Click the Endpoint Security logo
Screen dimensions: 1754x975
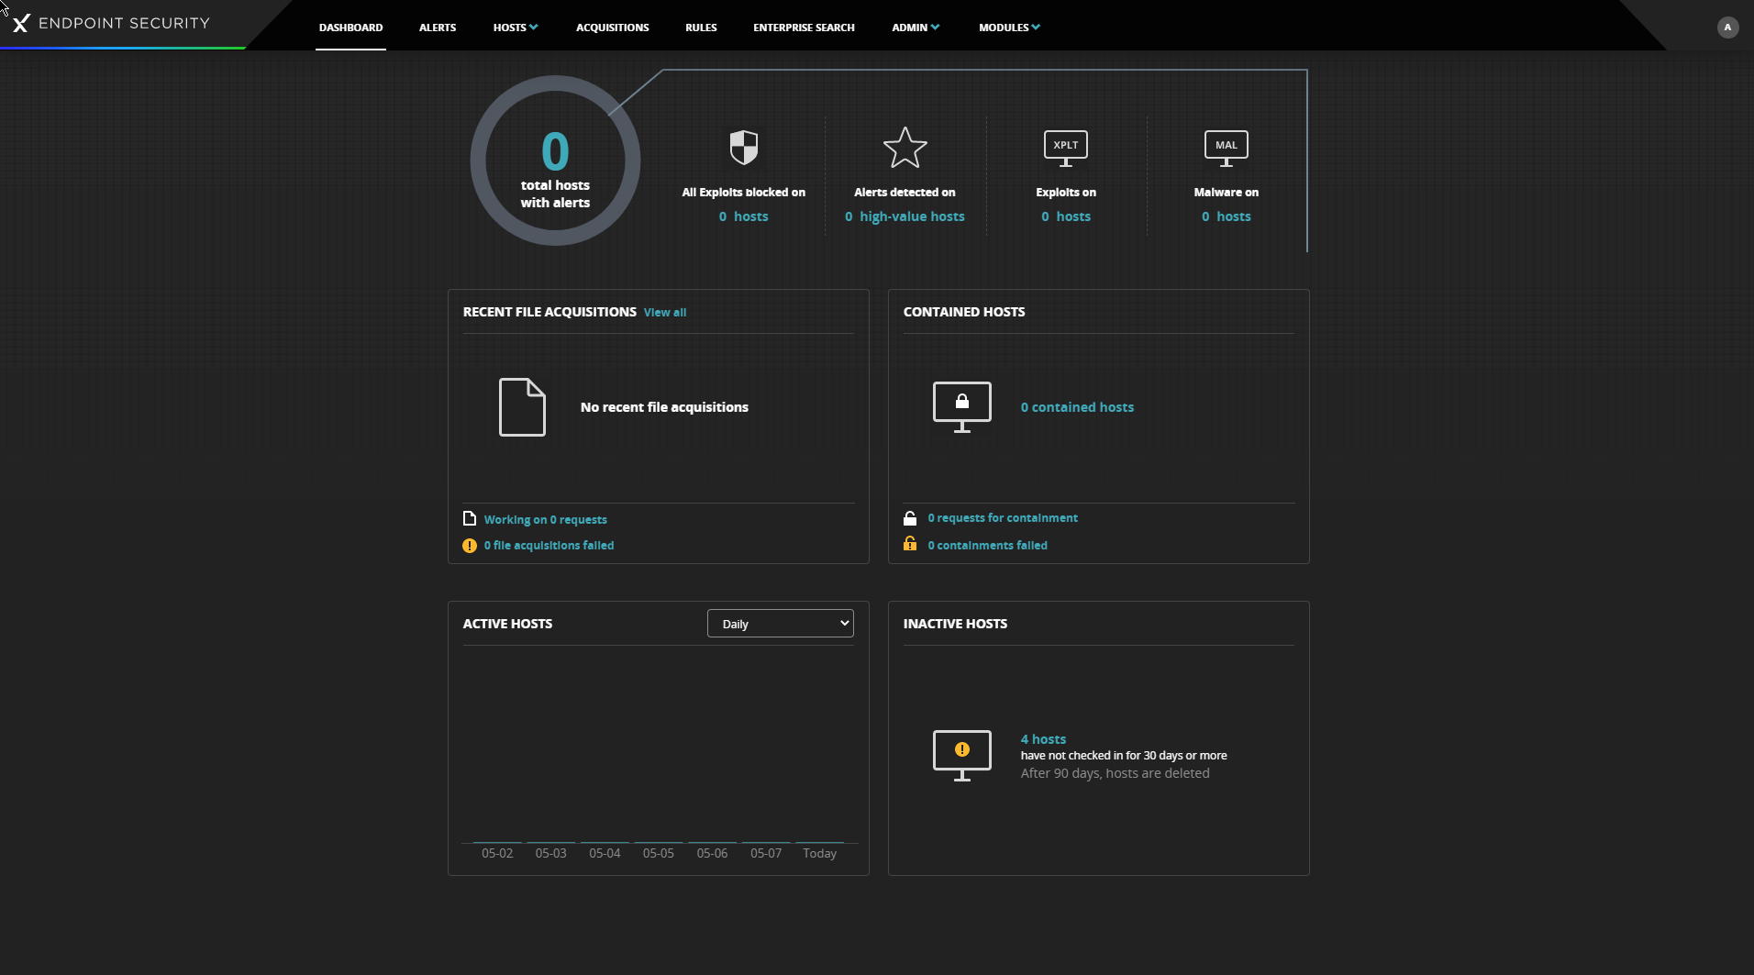coord(111,23)
